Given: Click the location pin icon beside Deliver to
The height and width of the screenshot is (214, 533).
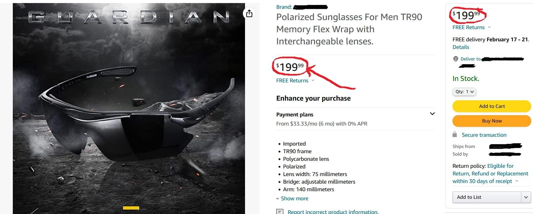Looking at the screenshot, I should 456,59.
